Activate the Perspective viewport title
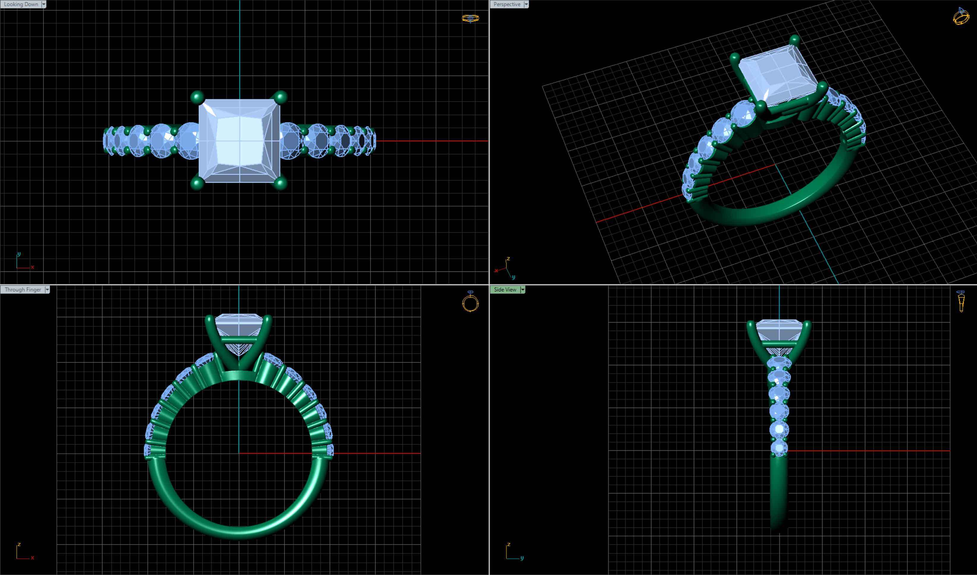Image resolution: width=977 pixels, height=575 pixels. 507,4
